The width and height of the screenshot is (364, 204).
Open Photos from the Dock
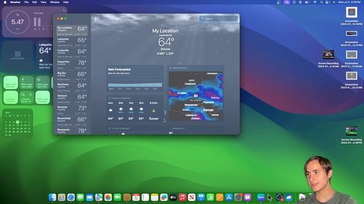point(108,197)
